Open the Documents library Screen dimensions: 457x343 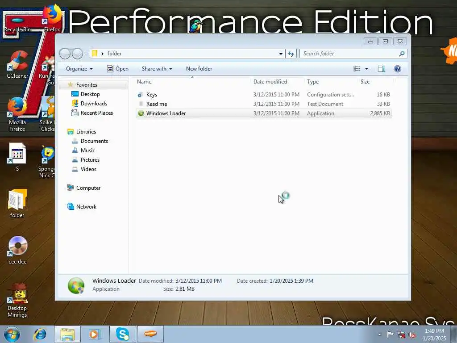pos(94,141)
